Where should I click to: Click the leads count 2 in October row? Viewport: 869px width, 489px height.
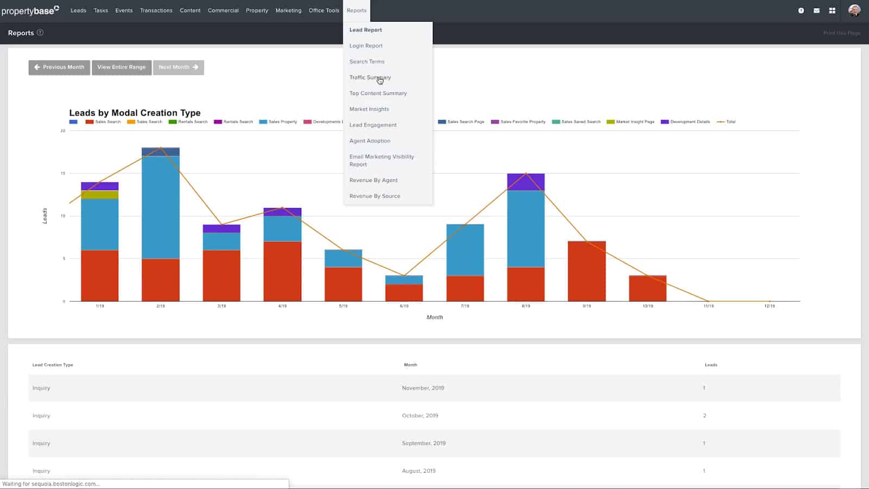pos(704,416)
